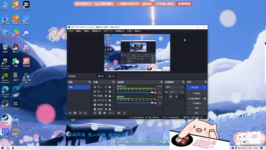This screenshot has width=266, height=150.
Task: Unlock the 浏览器 source lock icon
Action: coord(110,109)
